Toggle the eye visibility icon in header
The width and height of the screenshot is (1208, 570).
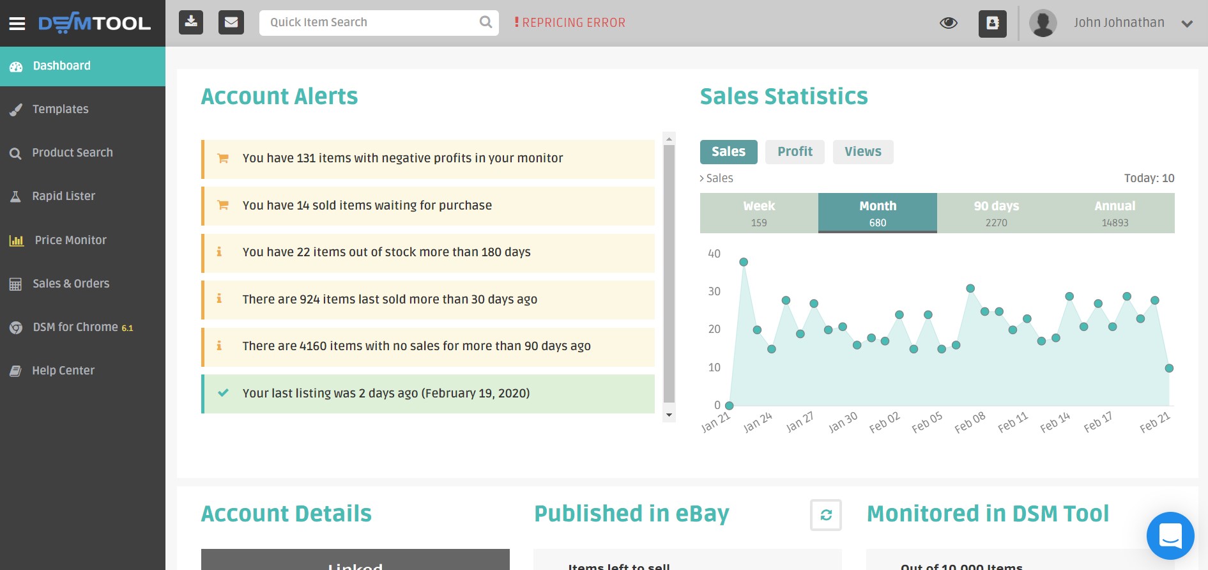(x=949, y=23)
